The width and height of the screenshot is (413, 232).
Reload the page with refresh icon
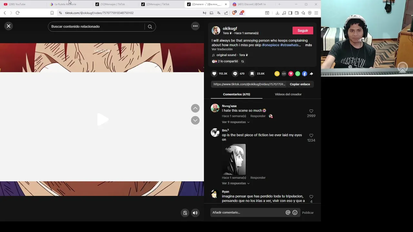point(17,13)
